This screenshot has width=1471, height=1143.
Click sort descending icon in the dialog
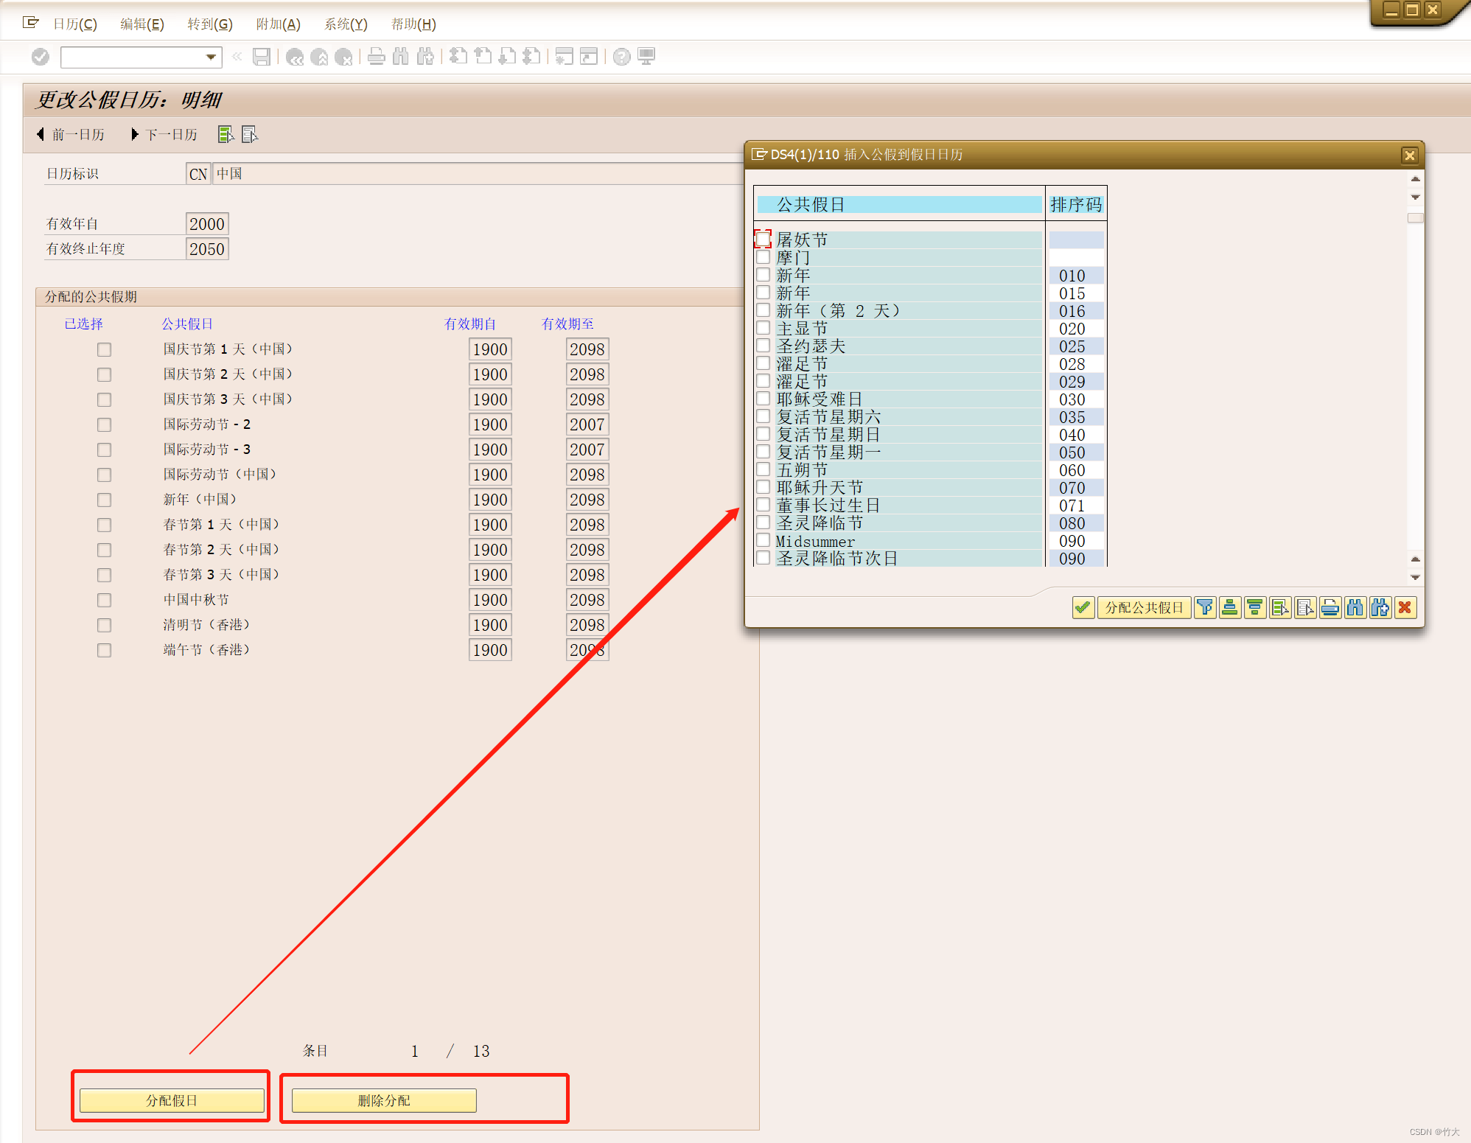pos(1255,607)
